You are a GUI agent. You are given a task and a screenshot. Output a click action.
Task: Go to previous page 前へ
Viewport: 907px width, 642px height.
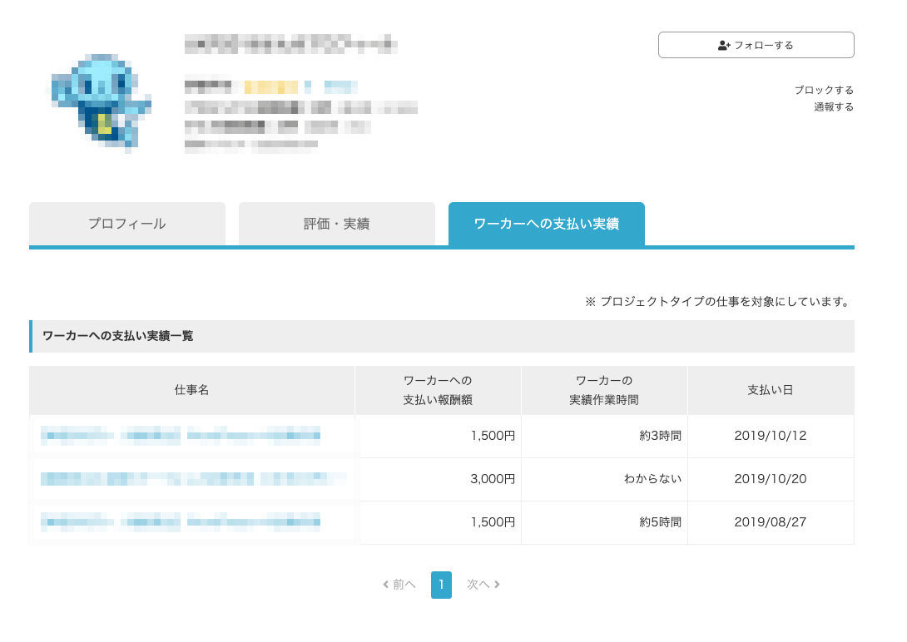pyautogui.click(x=399, y=585)
